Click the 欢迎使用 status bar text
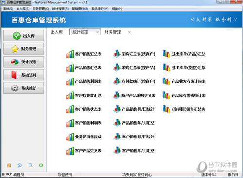The height and width of the screenshot is (178, 243). click(65, 175)
